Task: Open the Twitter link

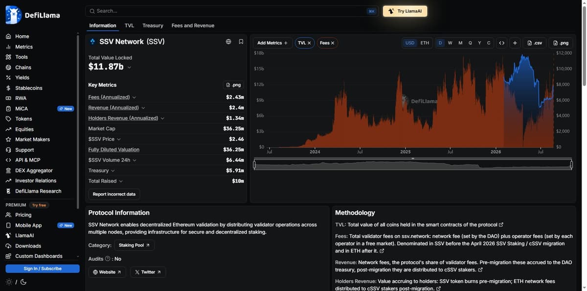Action: click(148, 272)
